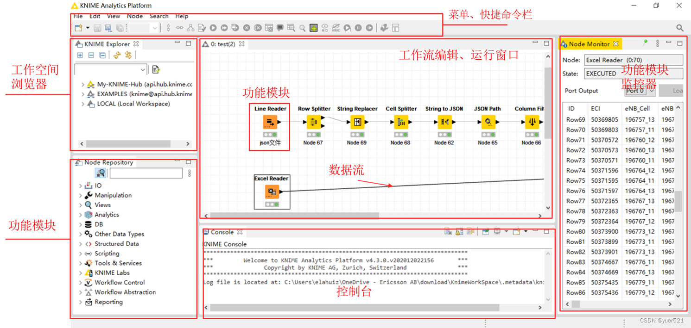The image size is (691, 328).
Task: Click the Auto layout toolbar icon
Action: 190,28
